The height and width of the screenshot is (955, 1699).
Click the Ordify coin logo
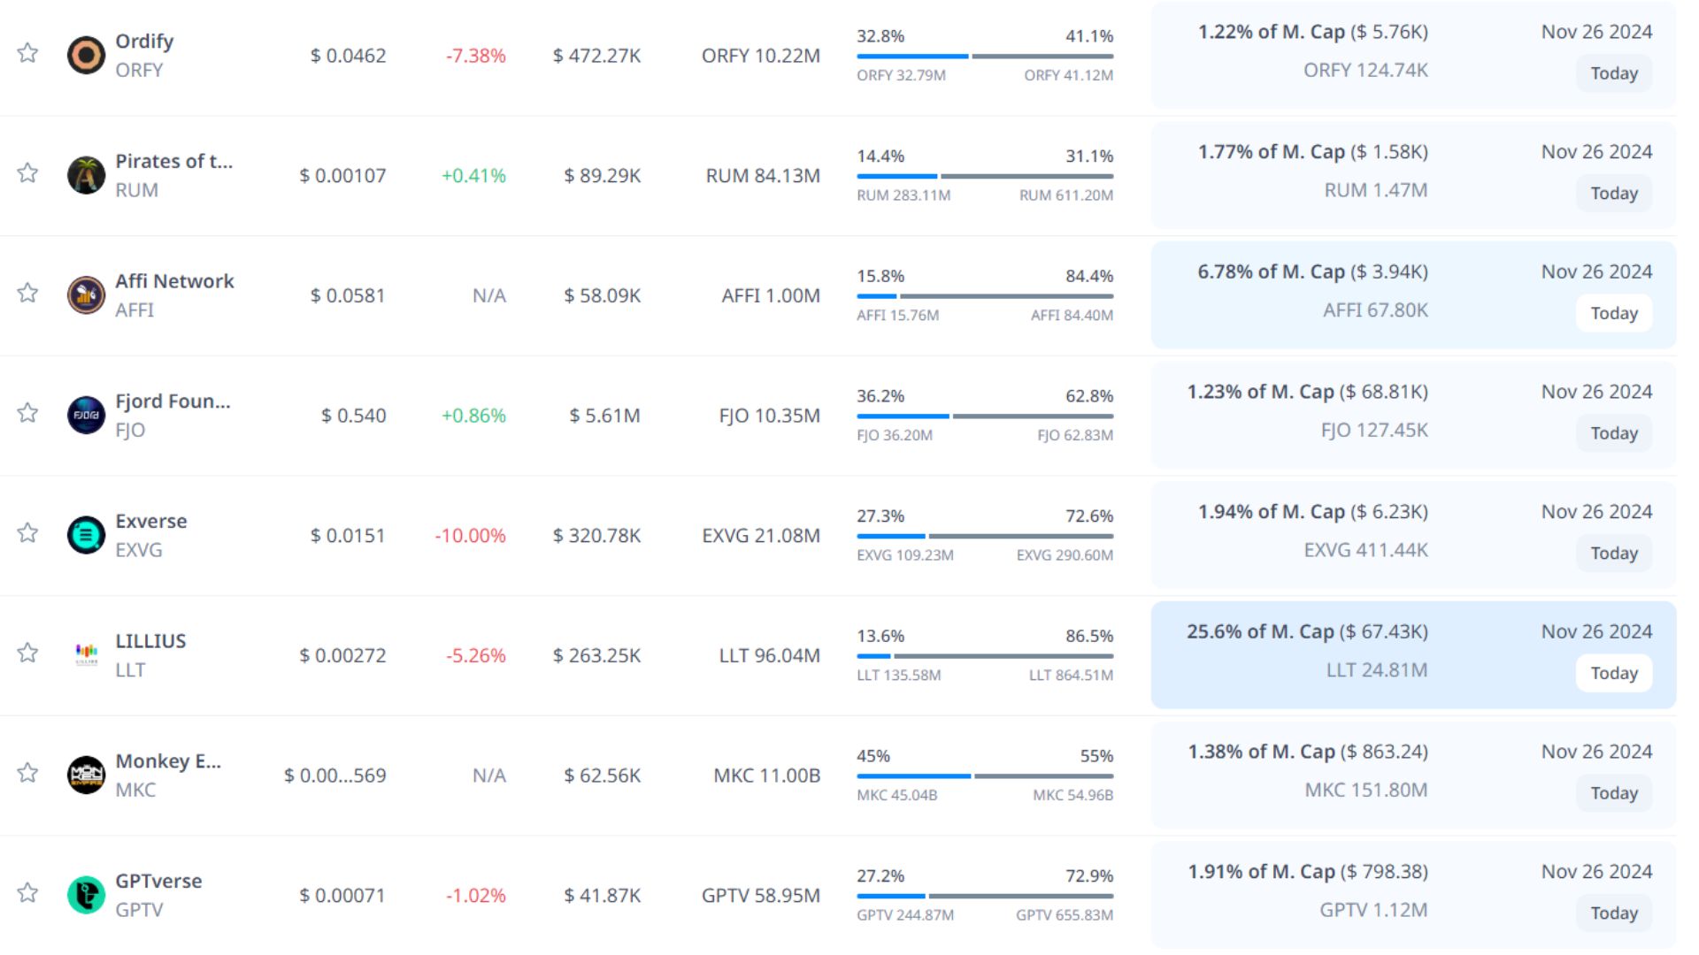pos(86,55)
